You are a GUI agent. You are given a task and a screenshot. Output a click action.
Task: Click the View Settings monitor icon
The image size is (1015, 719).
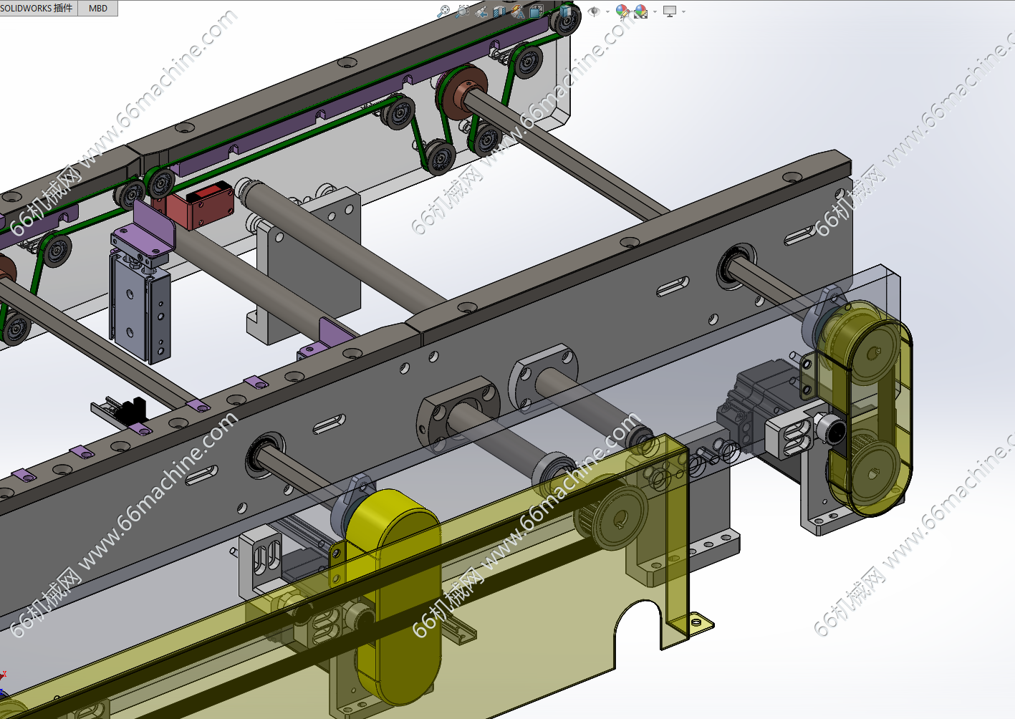pyautogui.click(x=670, y=11)
